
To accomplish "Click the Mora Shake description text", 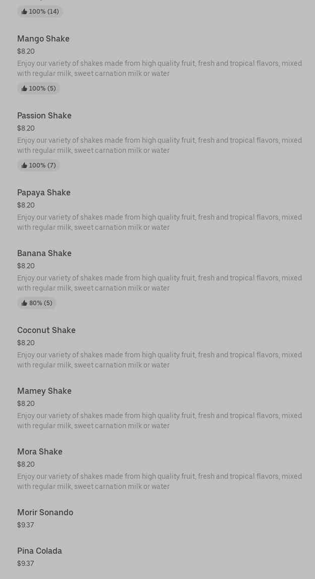I will [x=160, y=481].
